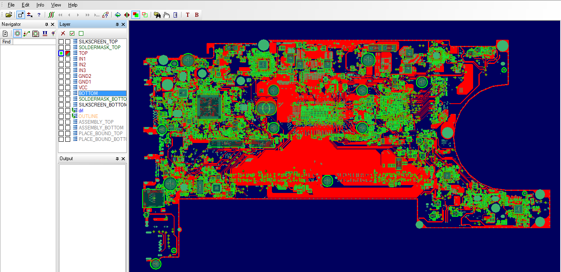Check all layers with the green checkmark icon
561x272 pixels.
72,33
